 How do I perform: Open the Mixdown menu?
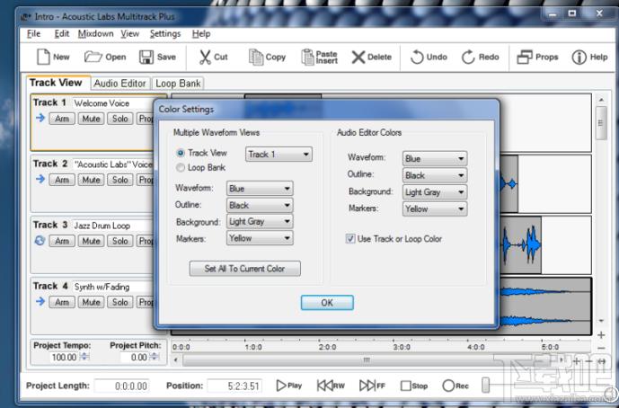(x=95, y=33)
